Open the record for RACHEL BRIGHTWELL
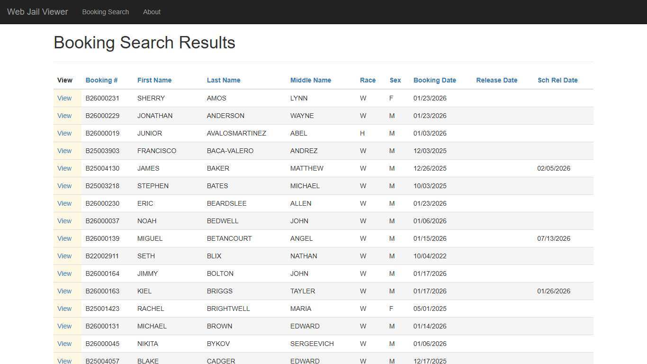The image size is (647, 364). (64, 309)
